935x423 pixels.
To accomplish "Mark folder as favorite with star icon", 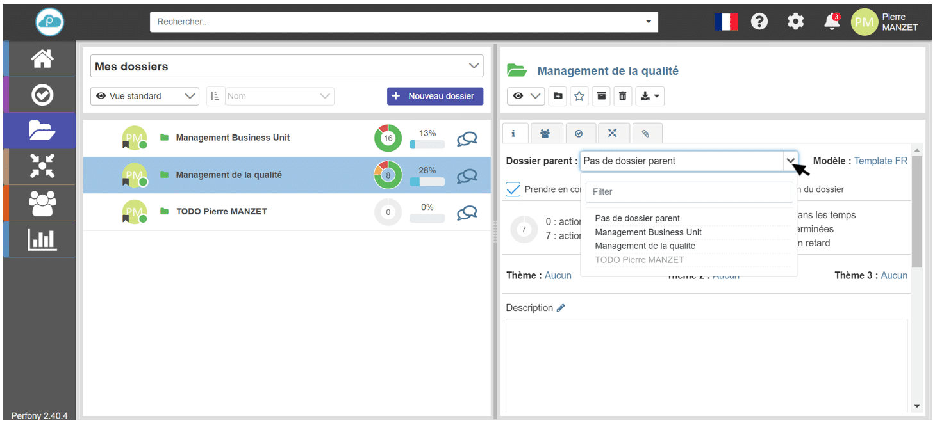I will pyautogui.click(x=579, y=96).
